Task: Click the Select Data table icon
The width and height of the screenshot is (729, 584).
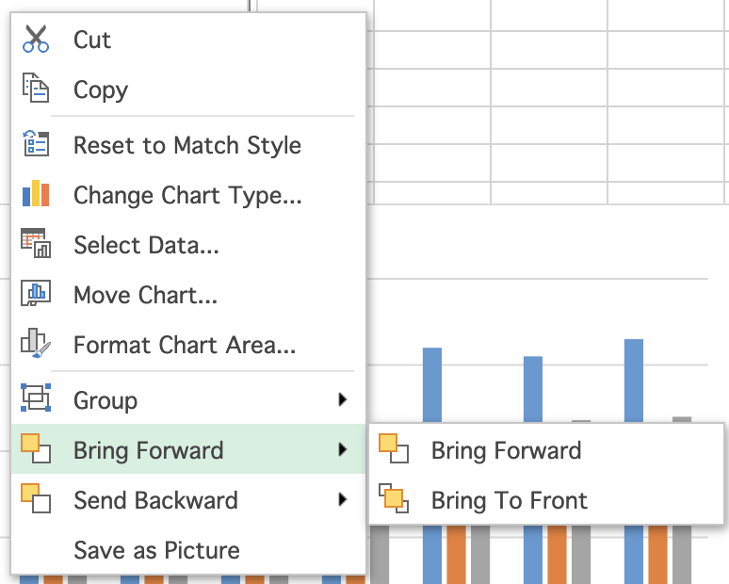Action: pos(36,245)
